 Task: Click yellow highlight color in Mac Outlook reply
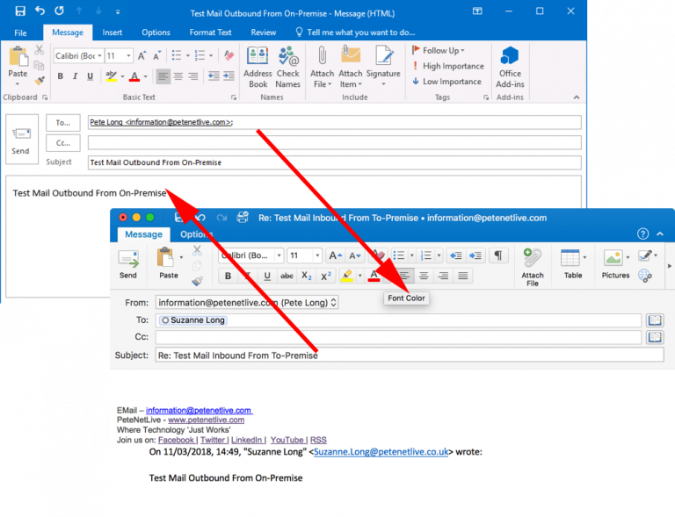coord(347,276)
